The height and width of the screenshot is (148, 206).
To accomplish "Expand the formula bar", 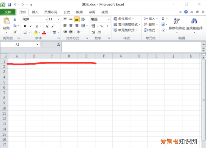I will 204,45.
